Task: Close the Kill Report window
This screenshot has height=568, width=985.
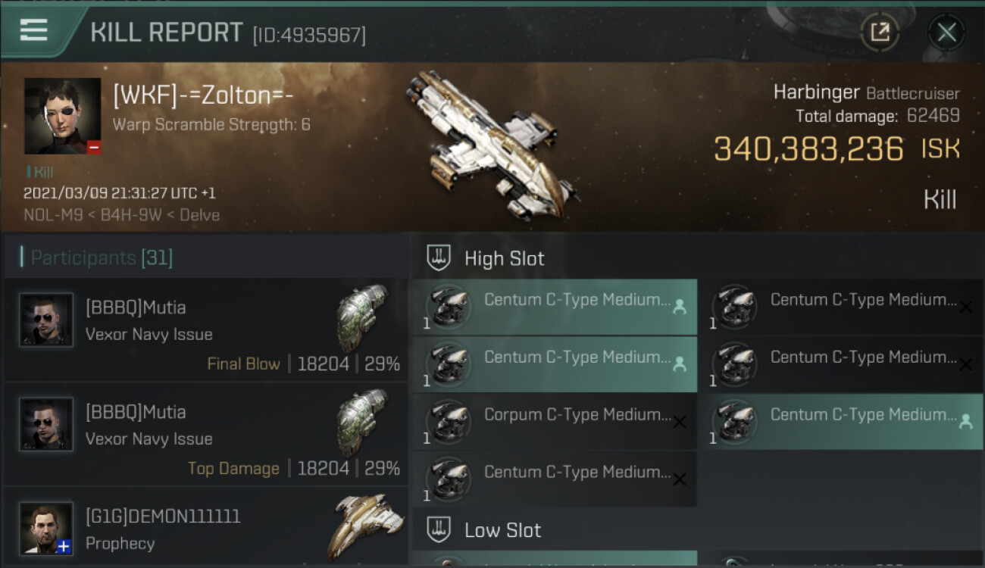Action: [946, 33]
